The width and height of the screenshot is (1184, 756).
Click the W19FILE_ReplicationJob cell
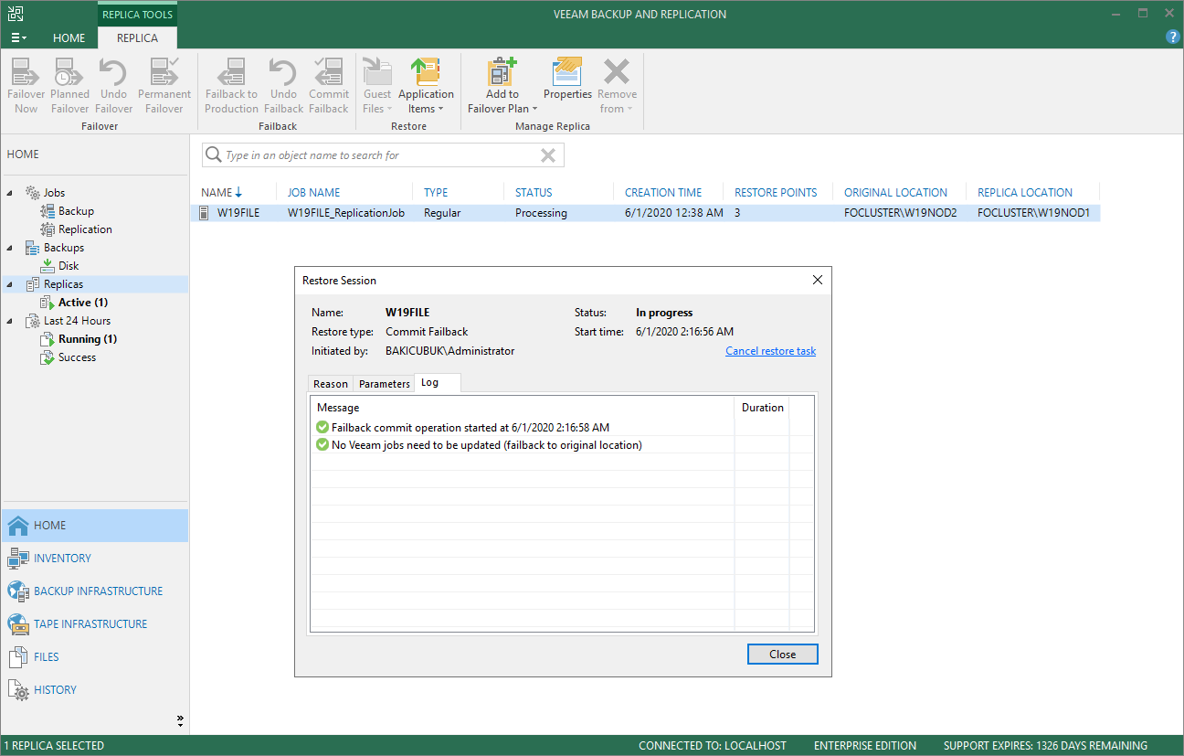point(346,213)
